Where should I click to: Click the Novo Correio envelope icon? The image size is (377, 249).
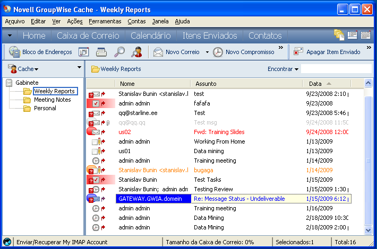pyautogui.click(x=158, y=52)
